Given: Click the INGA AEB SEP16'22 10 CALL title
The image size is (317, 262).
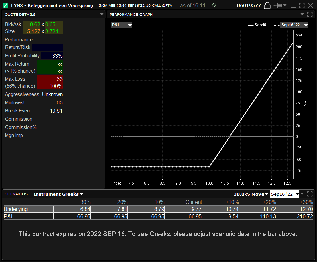Looking at the screenshot, I should coord(135,6).
